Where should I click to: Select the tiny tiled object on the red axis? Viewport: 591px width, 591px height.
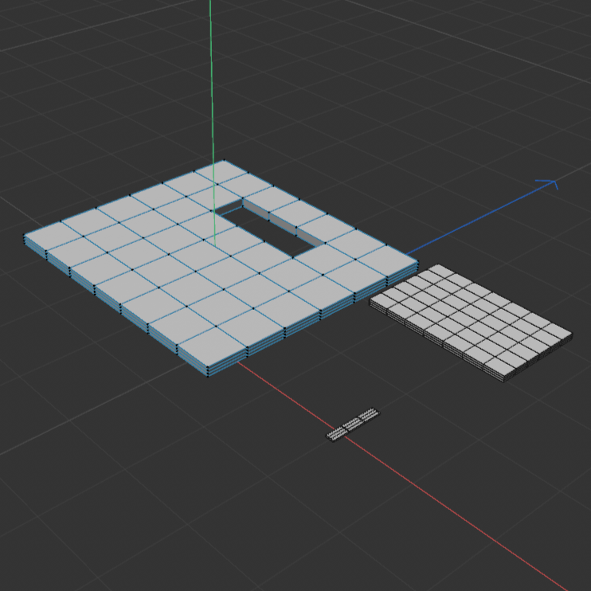[x=353, y=425]
